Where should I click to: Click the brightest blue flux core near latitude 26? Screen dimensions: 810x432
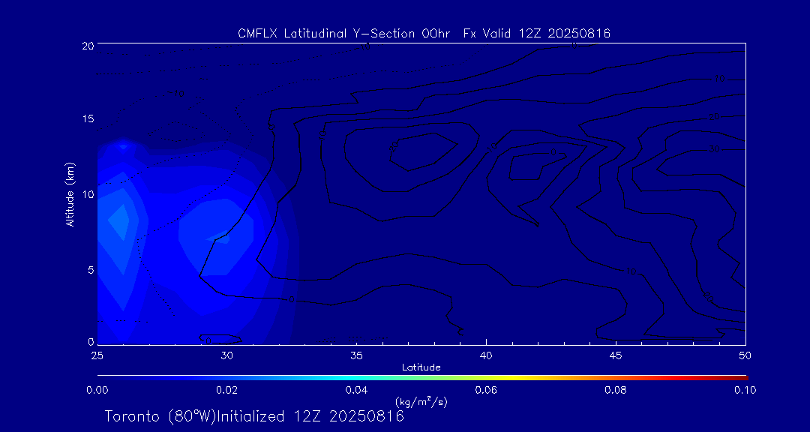pyautogui.click(x=118, y=220)
